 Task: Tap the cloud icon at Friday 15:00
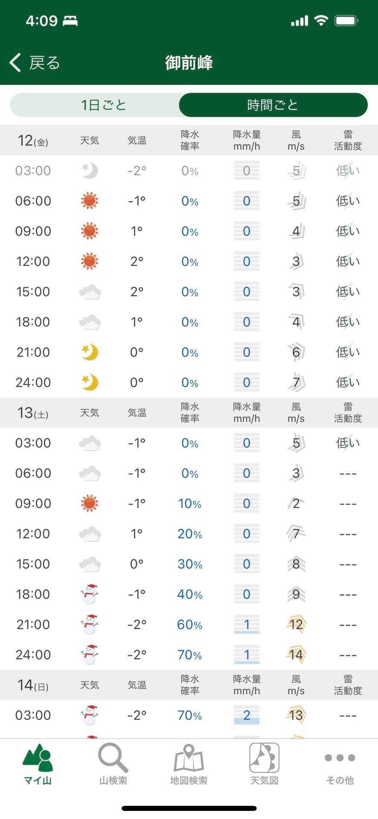coord(89,292)
